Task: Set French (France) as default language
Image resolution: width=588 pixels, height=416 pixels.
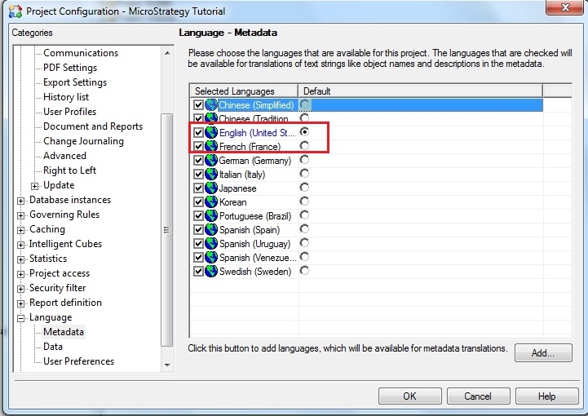Action: (304, 145)
